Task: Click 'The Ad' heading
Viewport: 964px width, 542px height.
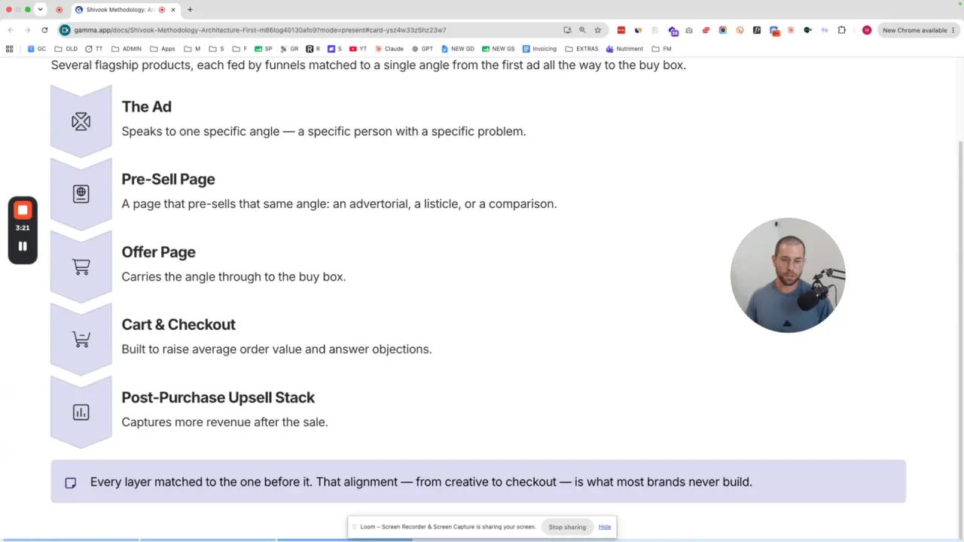Action: (x=147, y=107)
